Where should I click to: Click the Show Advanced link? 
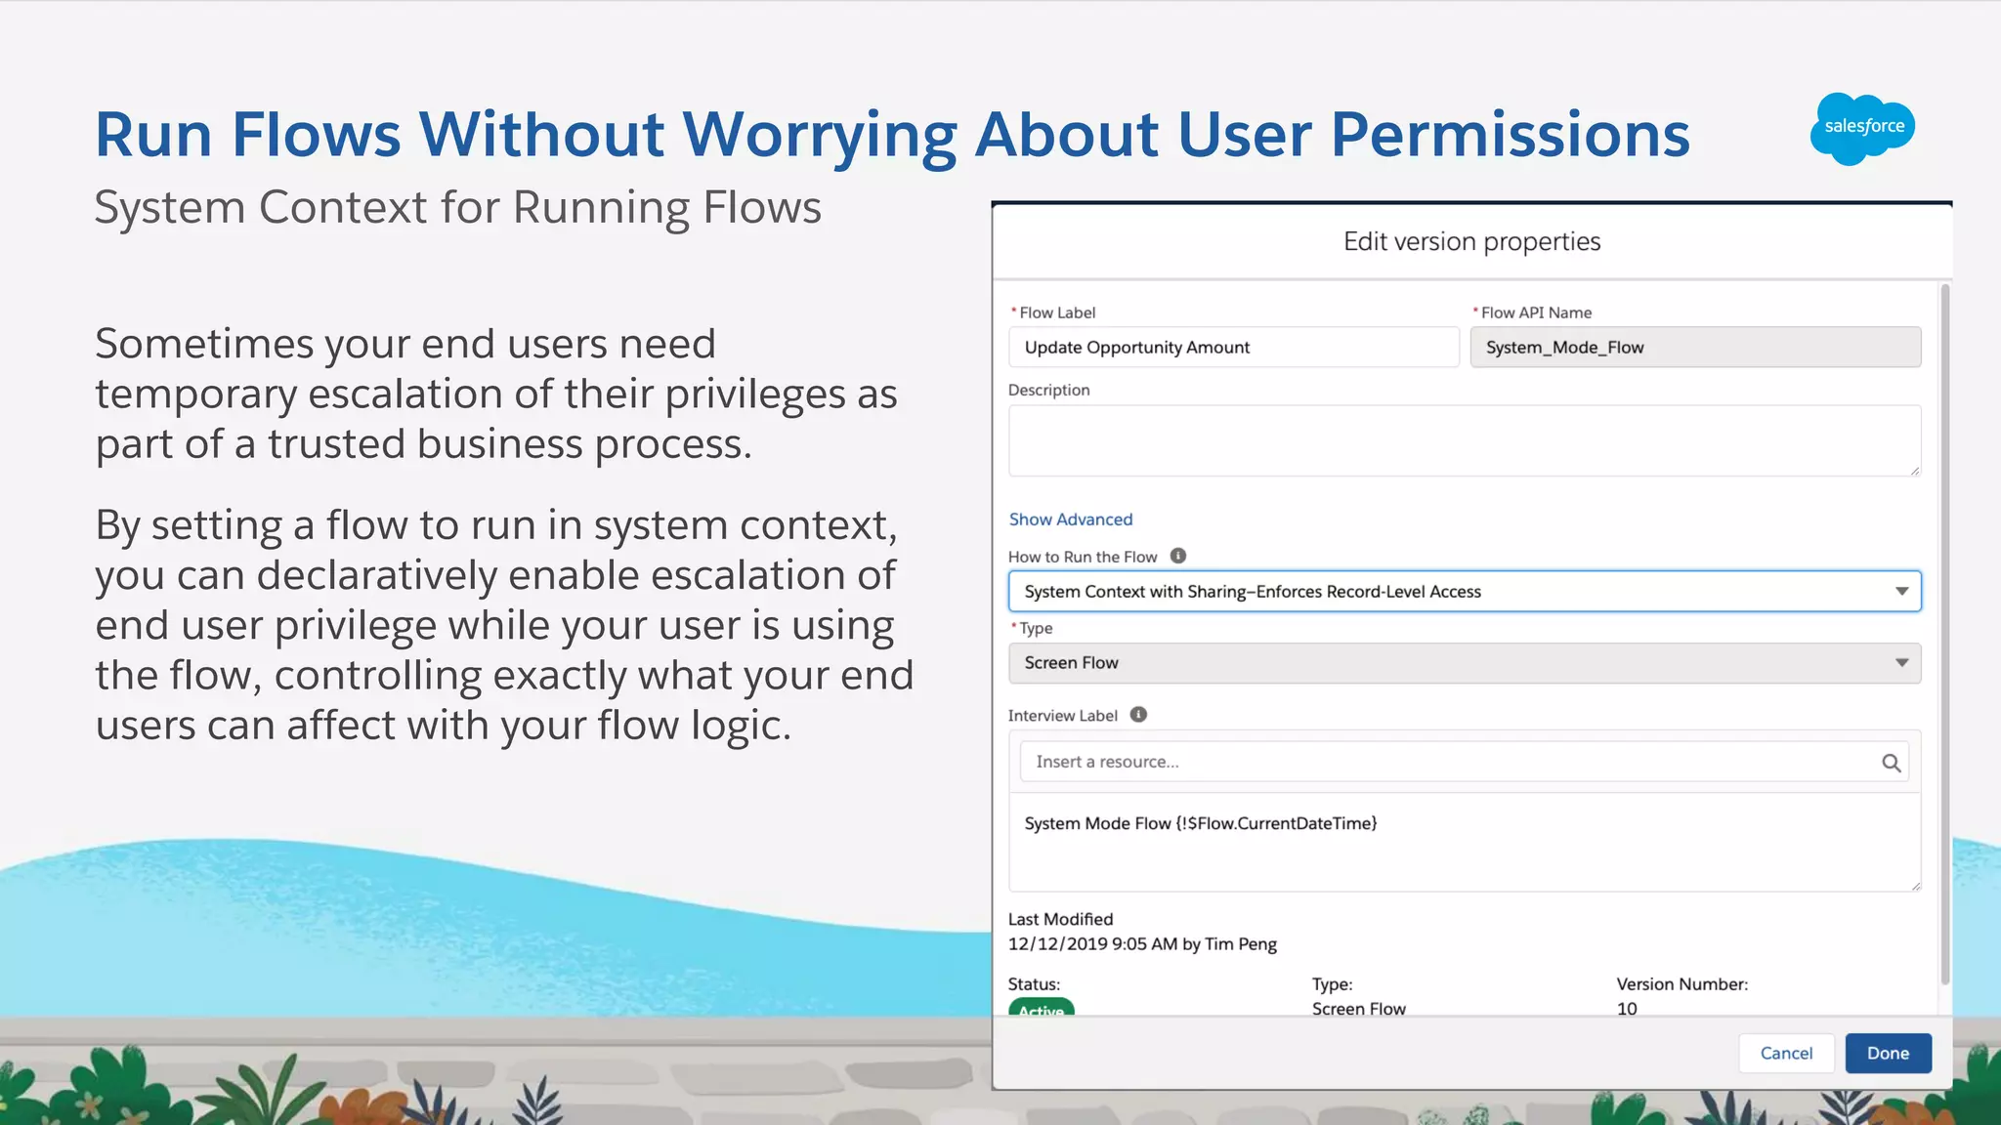[1071, 520]
